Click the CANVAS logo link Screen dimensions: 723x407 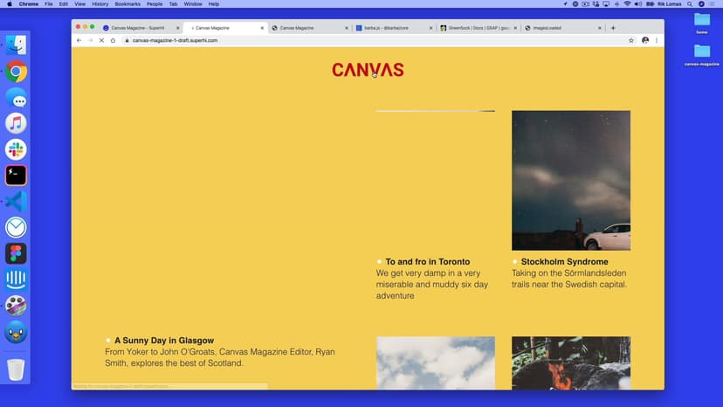368,70
